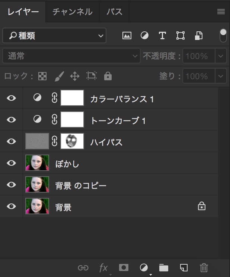This screenshot has width=230, height=277.
Task: Click mask link icon on カラーバランス 1
Action: pyautogui.click(x=54, y=98)
